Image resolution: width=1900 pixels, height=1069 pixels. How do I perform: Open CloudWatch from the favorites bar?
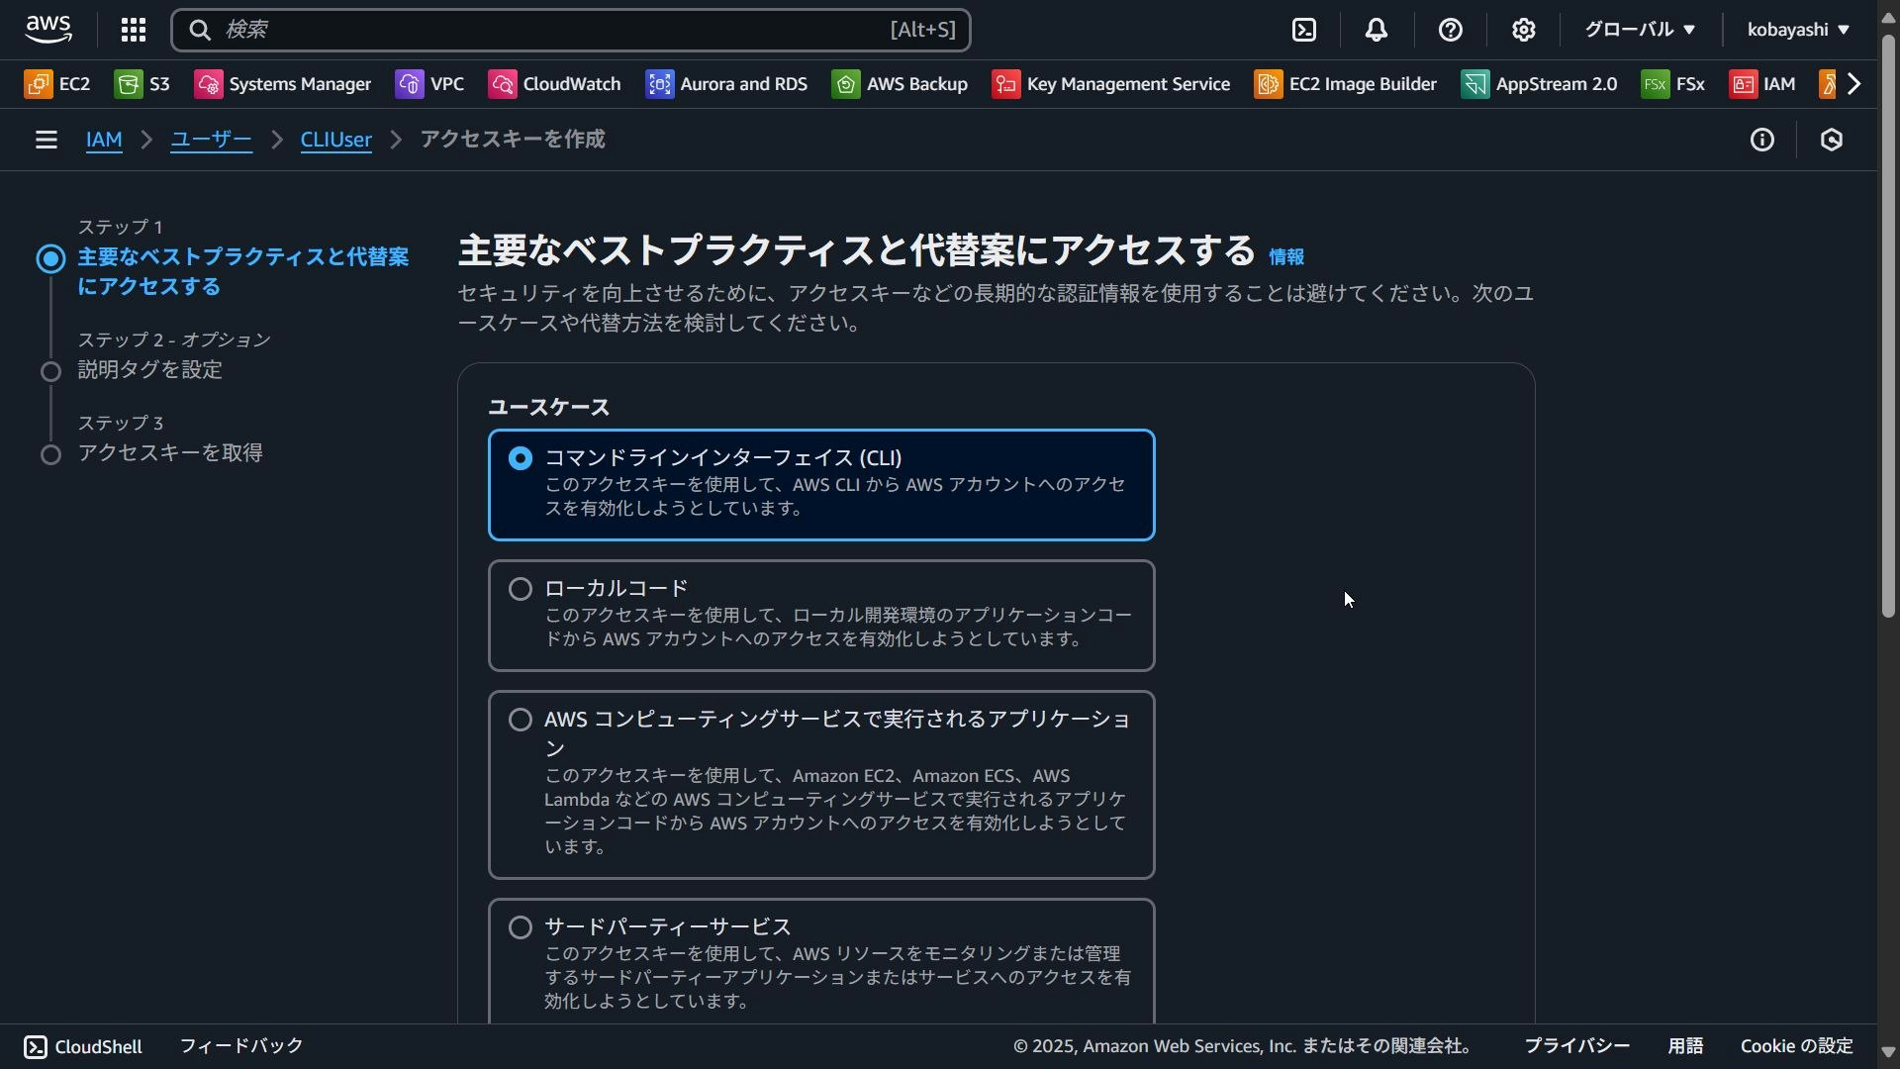pos(554,83)
